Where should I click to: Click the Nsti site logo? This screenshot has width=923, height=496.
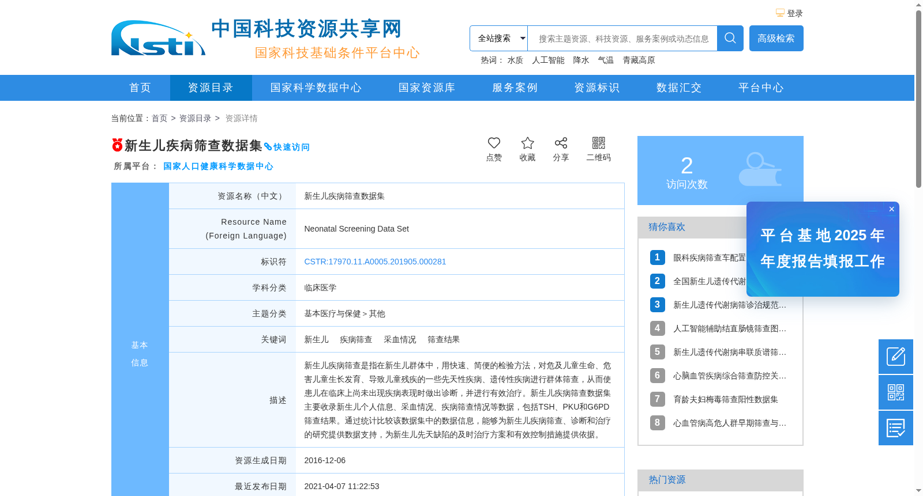tap(158, 38)
